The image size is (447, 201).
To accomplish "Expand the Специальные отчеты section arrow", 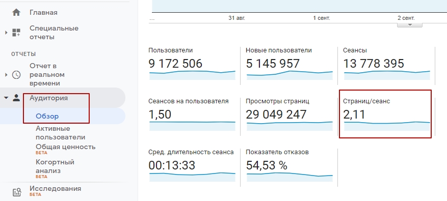I will 6,33.
